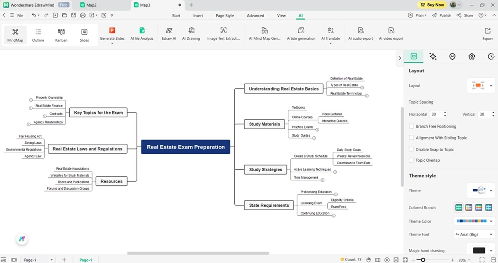Click the Theme Color palette strip
Viewport: 498px width, 263px height.
coord(471,221)
